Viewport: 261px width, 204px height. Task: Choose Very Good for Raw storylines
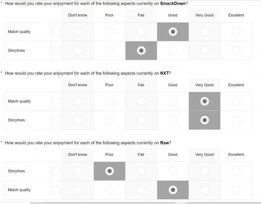tap(204, 171)
